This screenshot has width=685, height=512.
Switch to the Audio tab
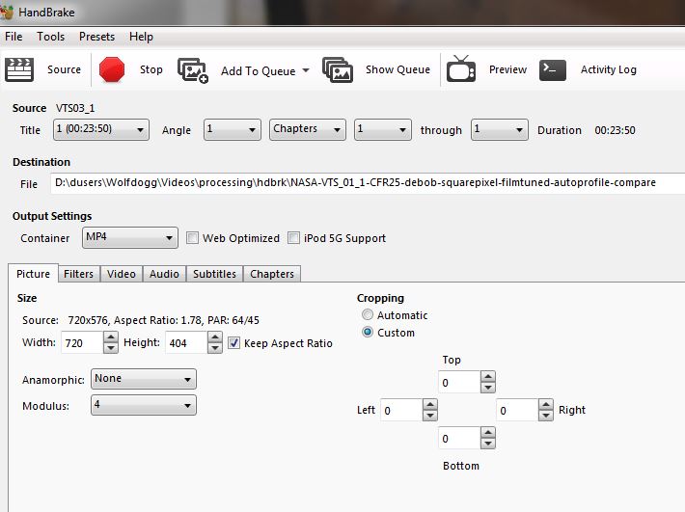pyautogui.click(x=164, y=274)
